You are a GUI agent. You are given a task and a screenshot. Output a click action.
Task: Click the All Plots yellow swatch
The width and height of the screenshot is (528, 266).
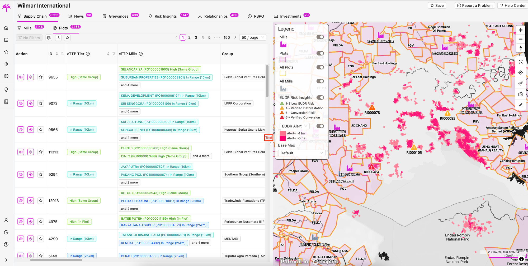283,73
